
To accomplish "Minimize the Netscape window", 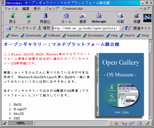I will [x=143, y=3].
